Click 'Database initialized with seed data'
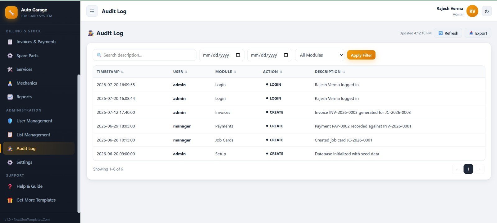The width and height of the screenshot is (497, 223). pos(347,154)
